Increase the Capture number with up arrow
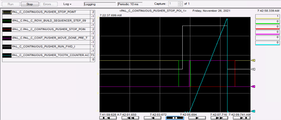Viewport: 281px width, 120px height. click(x=181, y=2)
